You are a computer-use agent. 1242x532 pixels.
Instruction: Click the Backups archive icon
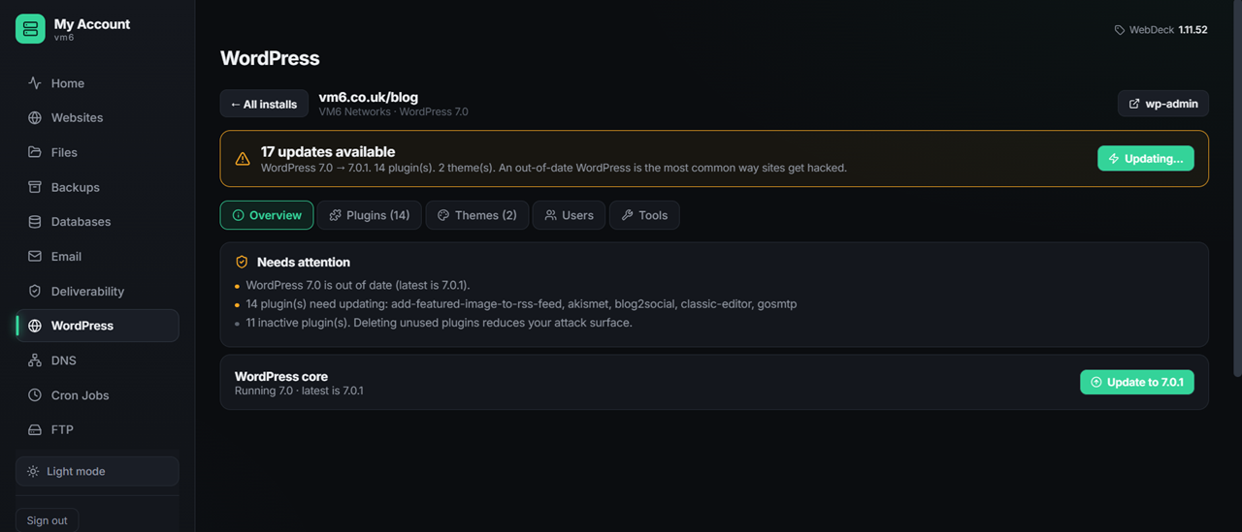35,187
